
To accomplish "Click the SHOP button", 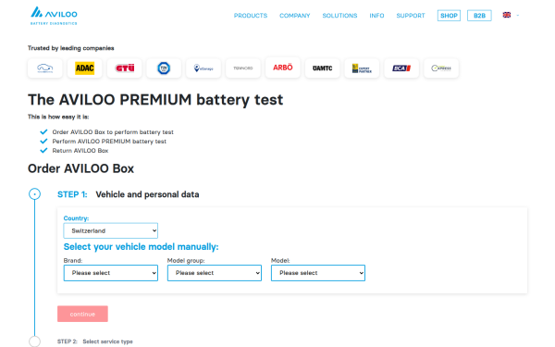I will 449,16.
